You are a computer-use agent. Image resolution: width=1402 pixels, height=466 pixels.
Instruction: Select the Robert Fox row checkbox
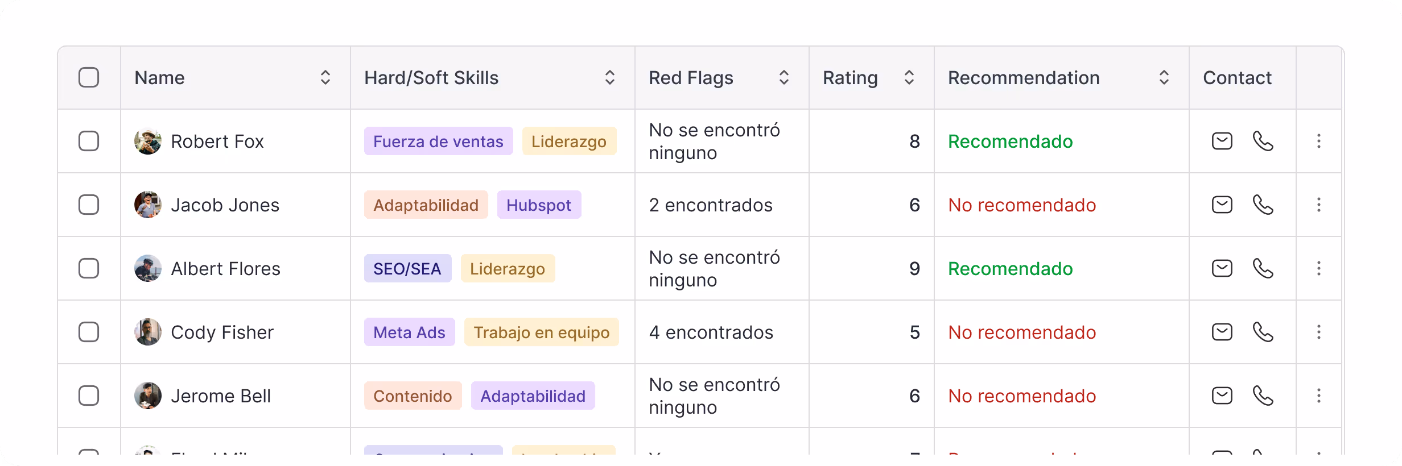[89, 141]
